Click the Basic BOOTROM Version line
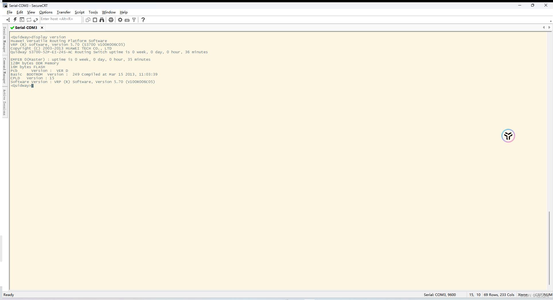The height and width of the screenshot is (300, 553). click(84, 74)
